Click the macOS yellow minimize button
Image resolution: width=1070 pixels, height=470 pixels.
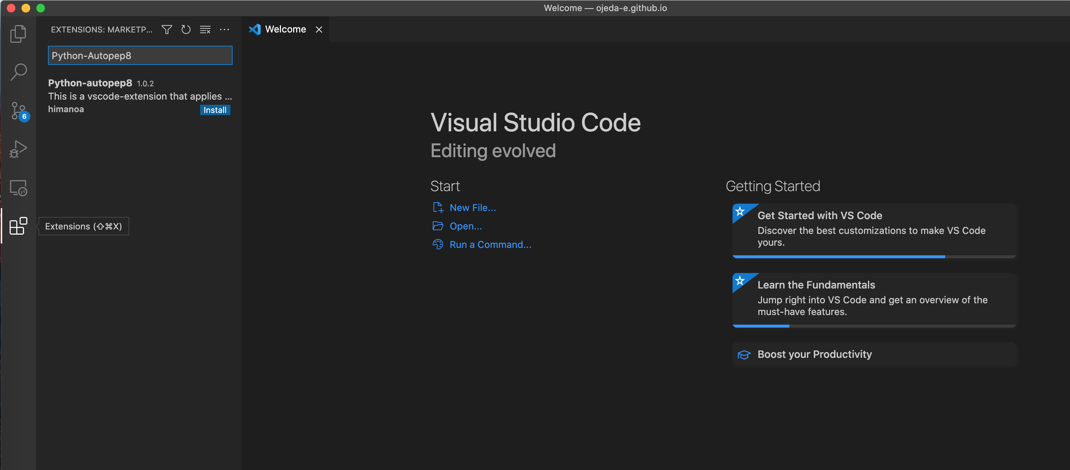click(x=26, y=8)
